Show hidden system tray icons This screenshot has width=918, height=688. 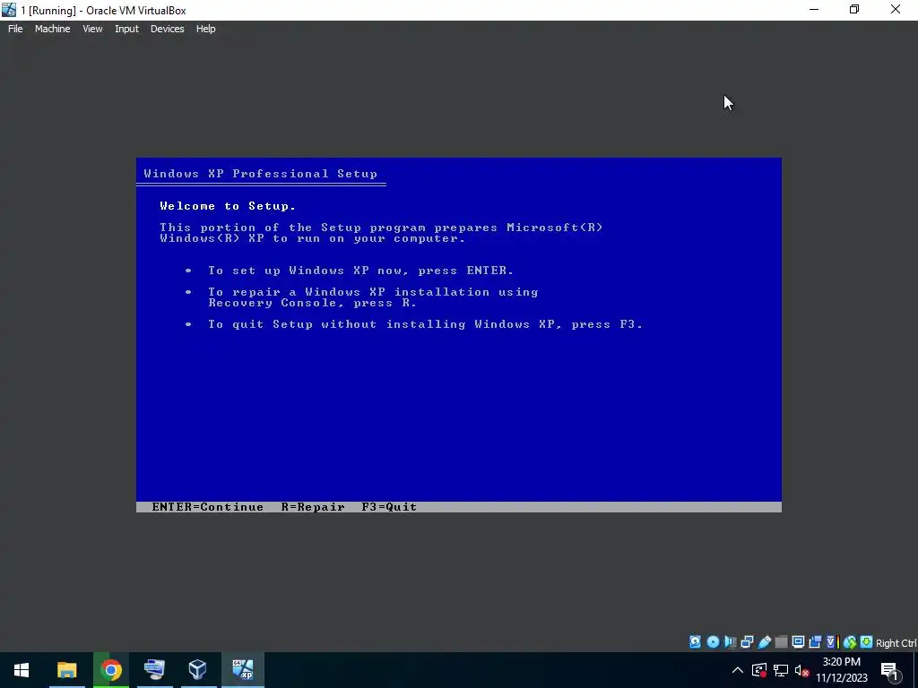coord(738,670)
